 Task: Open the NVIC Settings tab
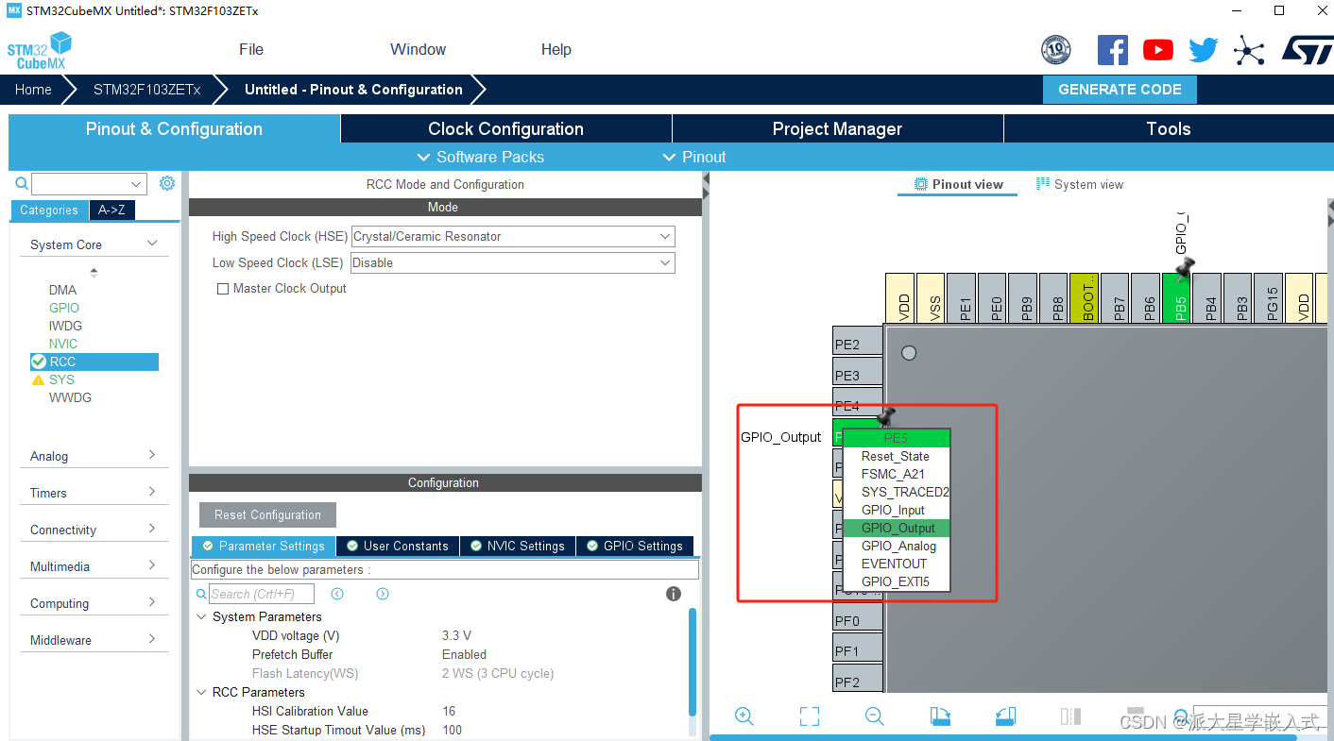pos(518,546)
